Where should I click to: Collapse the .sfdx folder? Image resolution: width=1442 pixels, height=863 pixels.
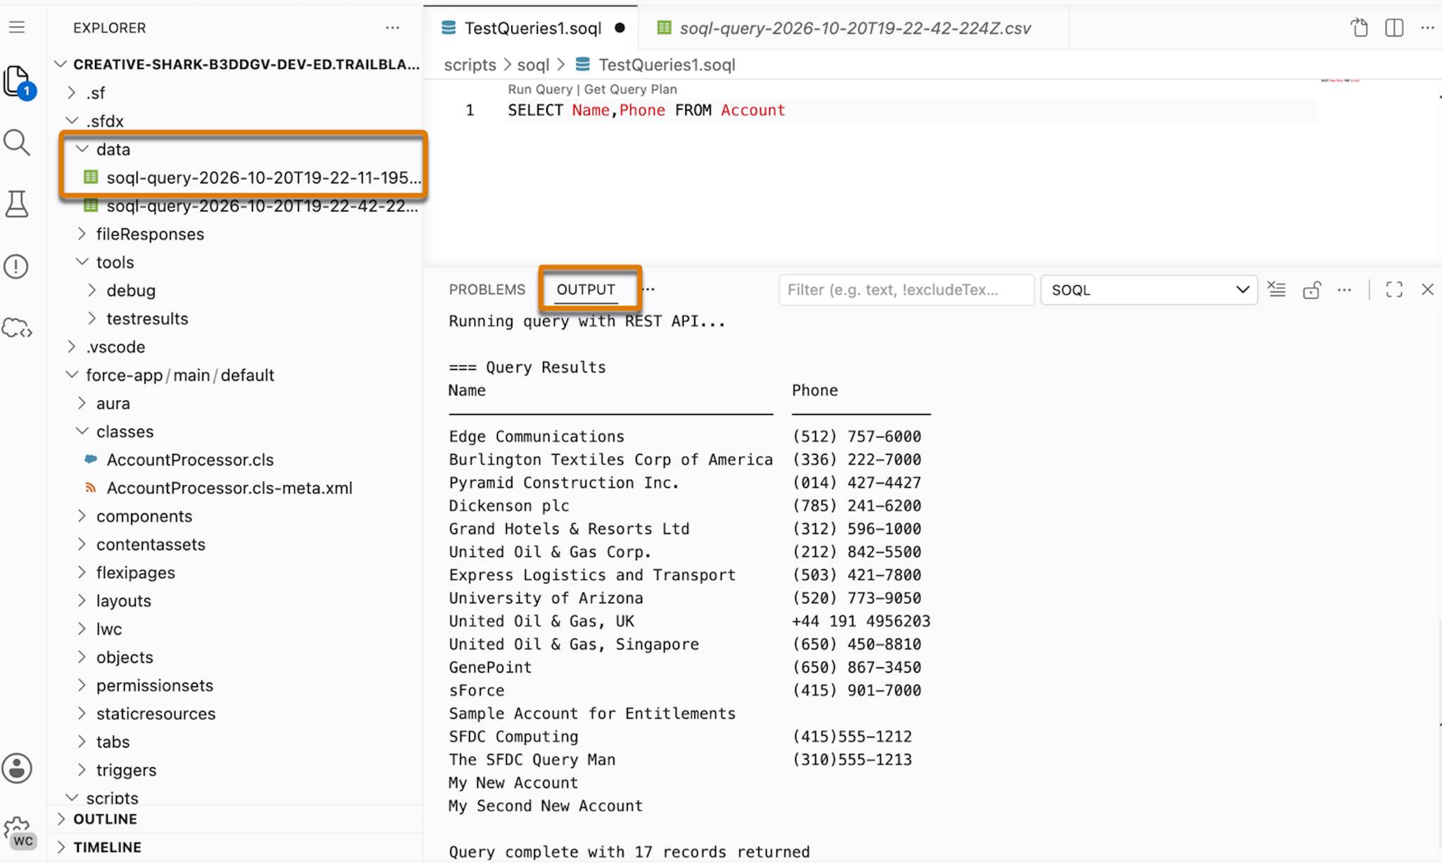[236, 121]
